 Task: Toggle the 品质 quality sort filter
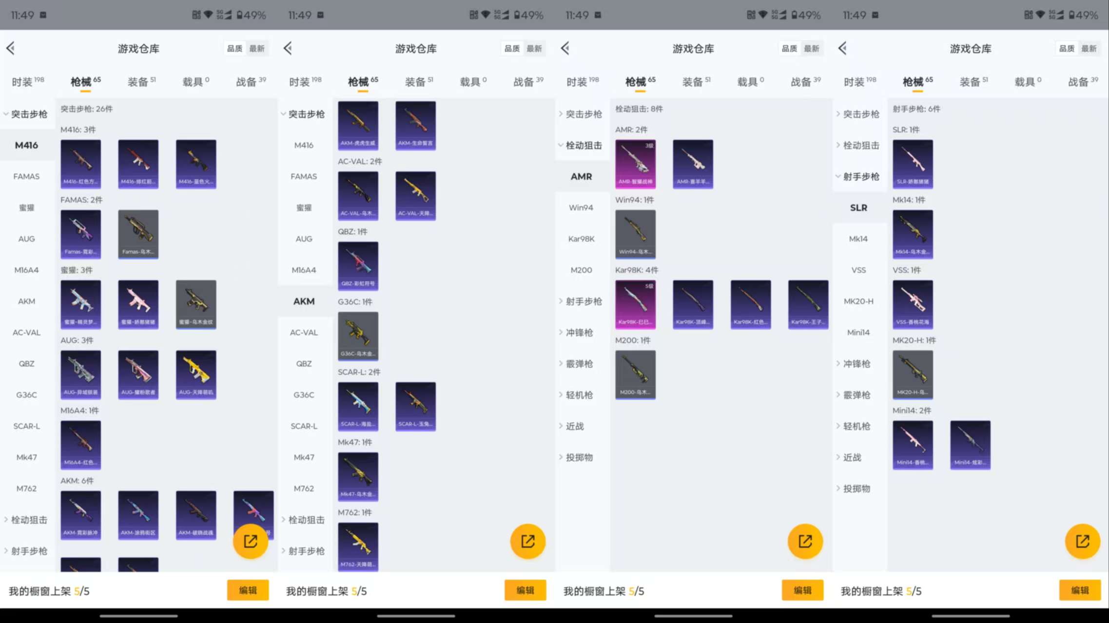click(234, 48)
